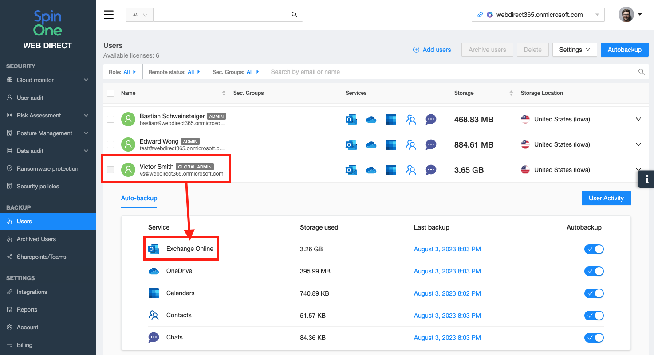Disable Autobackup toggle for Exchange Online
Screen dimensions: 654x355
pos(594,249)
